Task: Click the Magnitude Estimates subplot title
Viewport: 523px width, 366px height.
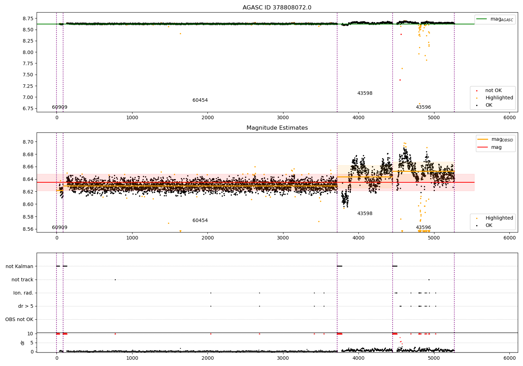Action: (277, 128)
